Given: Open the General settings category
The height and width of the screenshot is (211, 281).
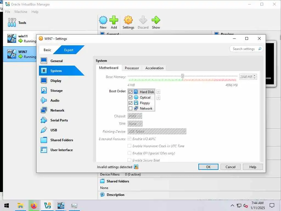Looking at the screenshot, I should (61, 61).
